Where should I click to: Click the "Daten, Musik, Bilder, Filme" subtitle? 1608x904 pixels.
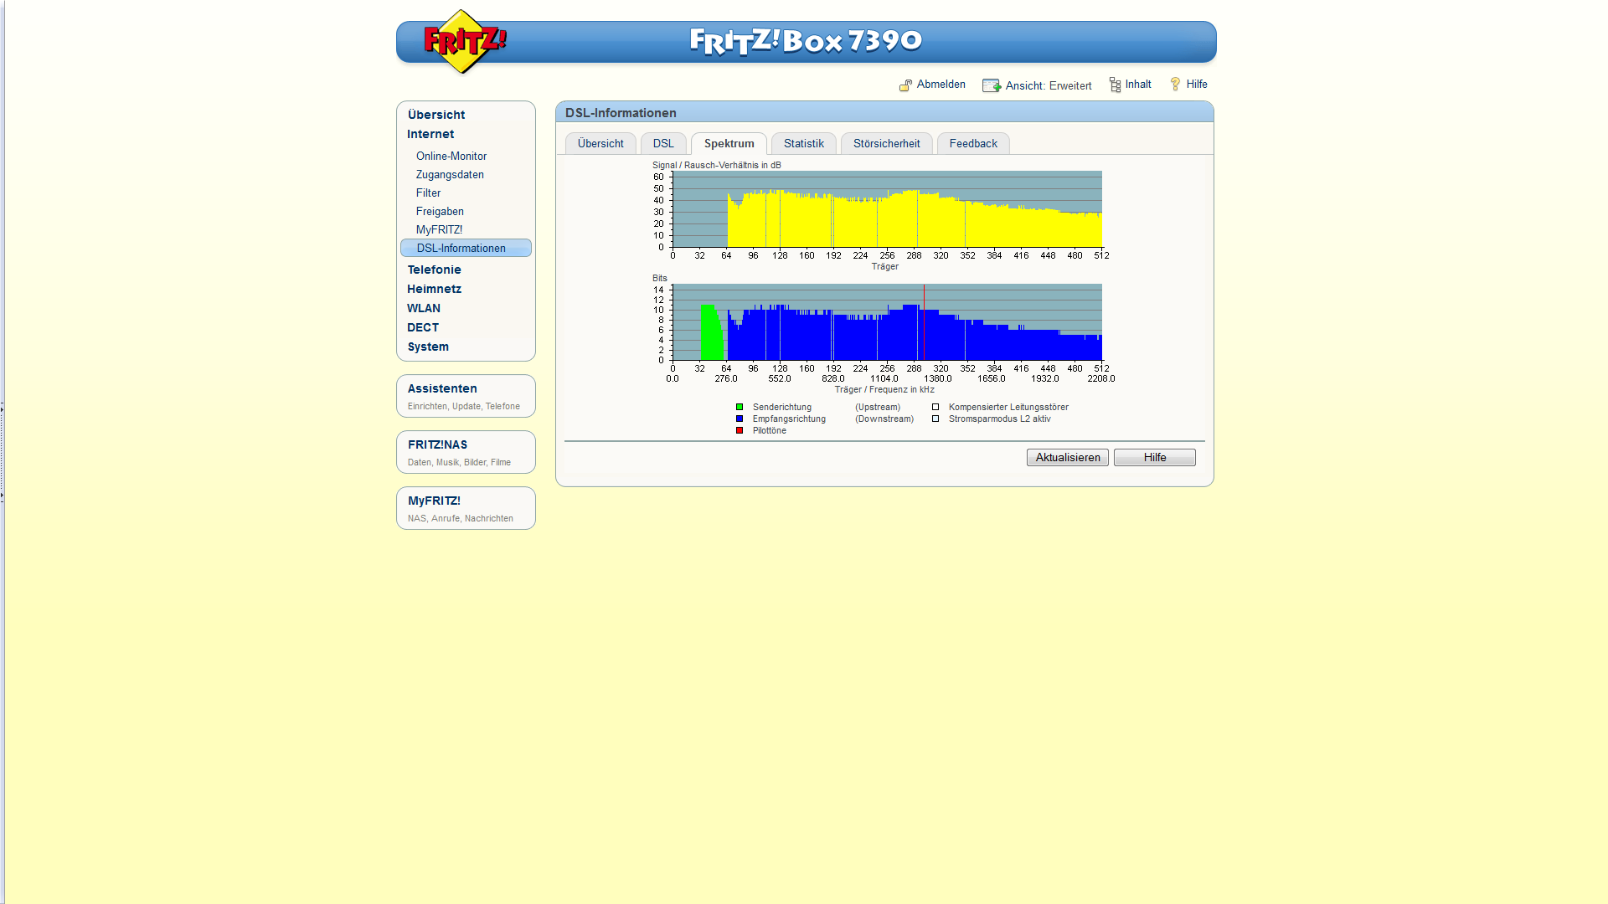point(459,463)
